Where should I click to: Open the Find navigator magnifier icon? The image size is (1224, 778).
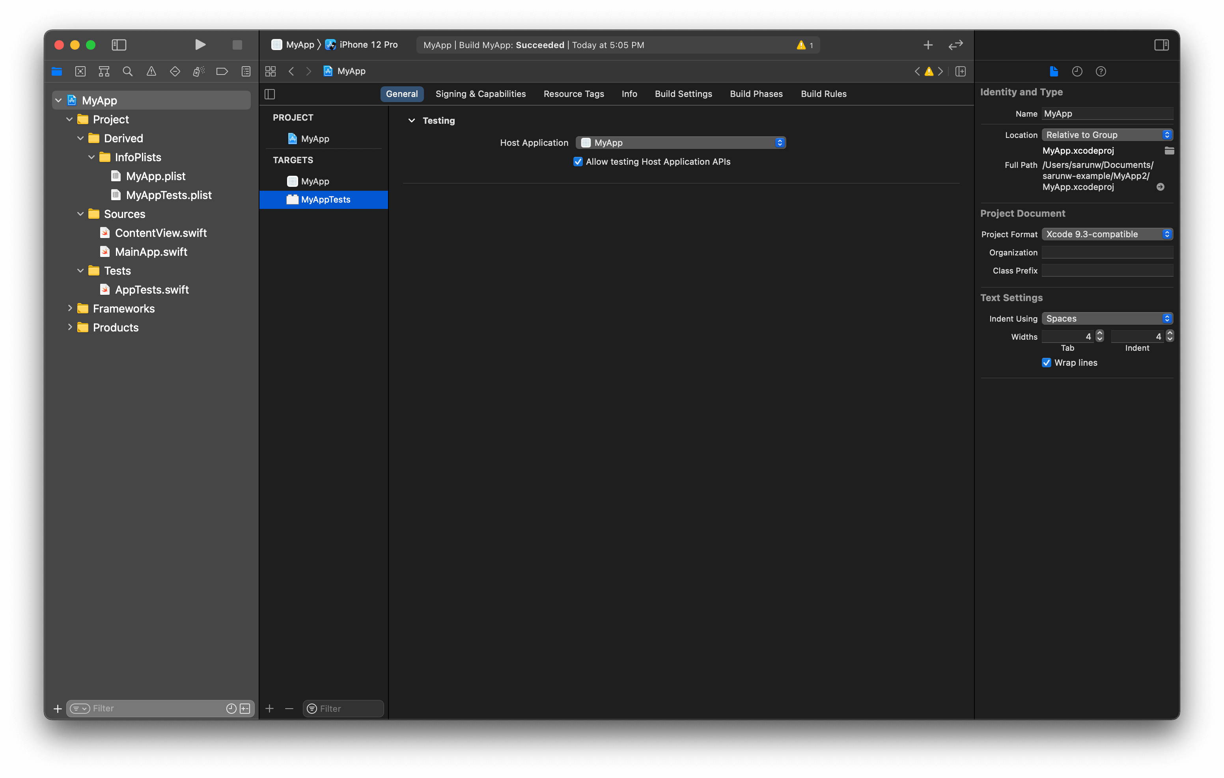[128, 72]
